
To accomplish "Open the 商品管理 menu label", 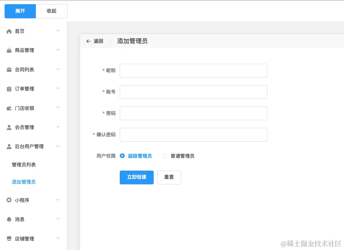I will (24, 50).
